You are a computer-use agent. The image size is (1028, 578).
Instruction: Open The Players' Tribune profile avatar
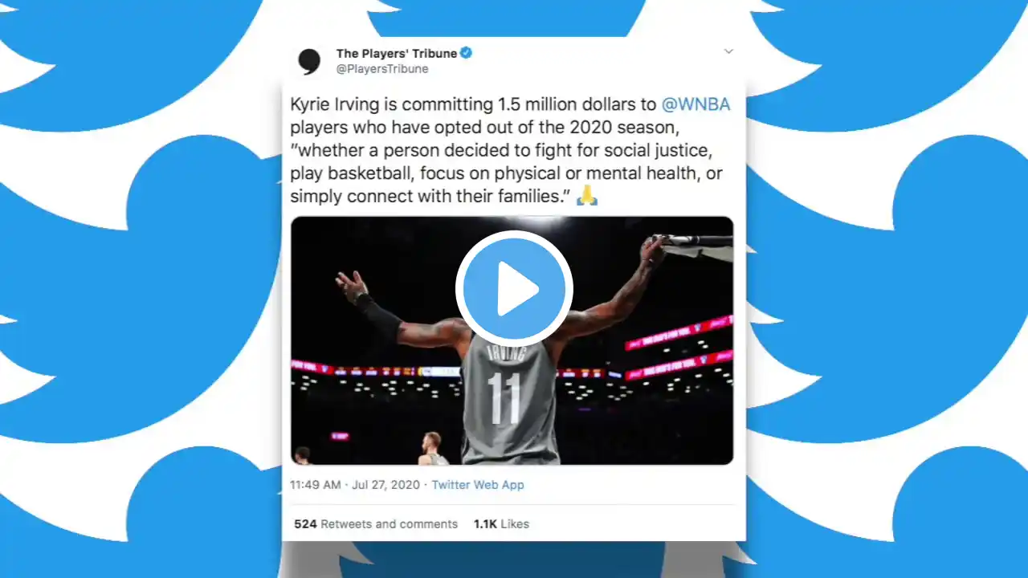click(x=309, y=61)
